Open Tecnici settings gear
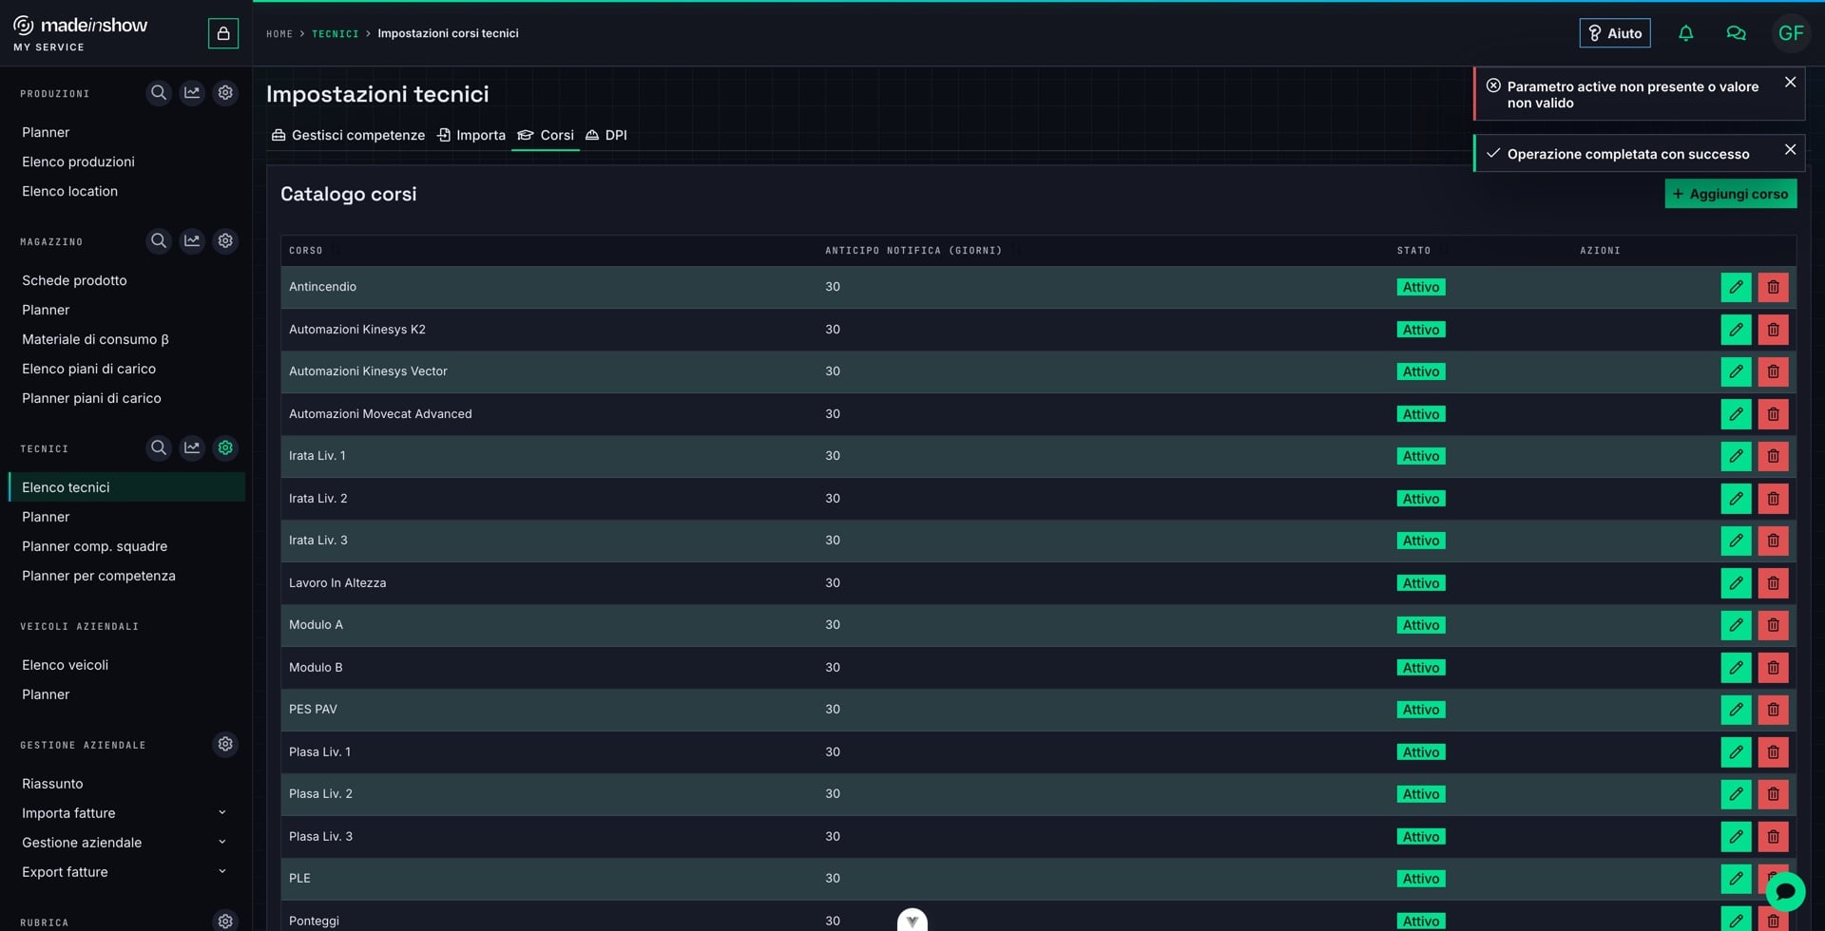Screen dimensions: 1825x931 point(225,447)
